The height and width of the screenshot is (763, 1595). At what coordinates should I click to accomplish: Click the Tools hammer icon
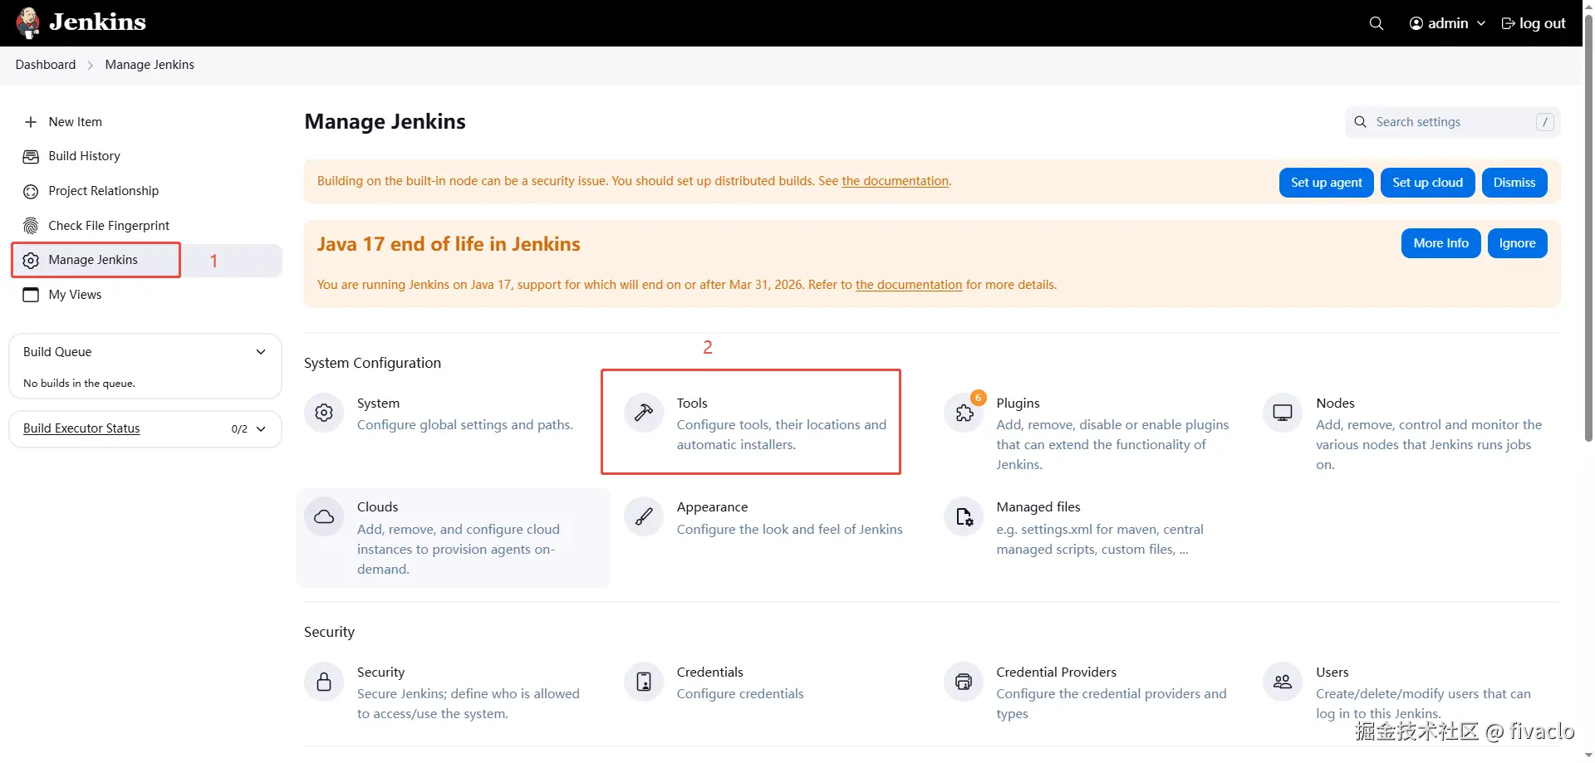coord(644,413)
